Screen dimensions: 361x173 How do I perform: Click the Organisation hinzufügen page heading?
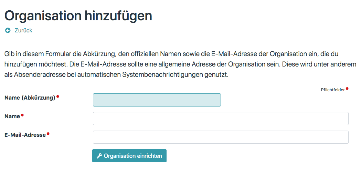pyautogui.click(x=78, y=16)
